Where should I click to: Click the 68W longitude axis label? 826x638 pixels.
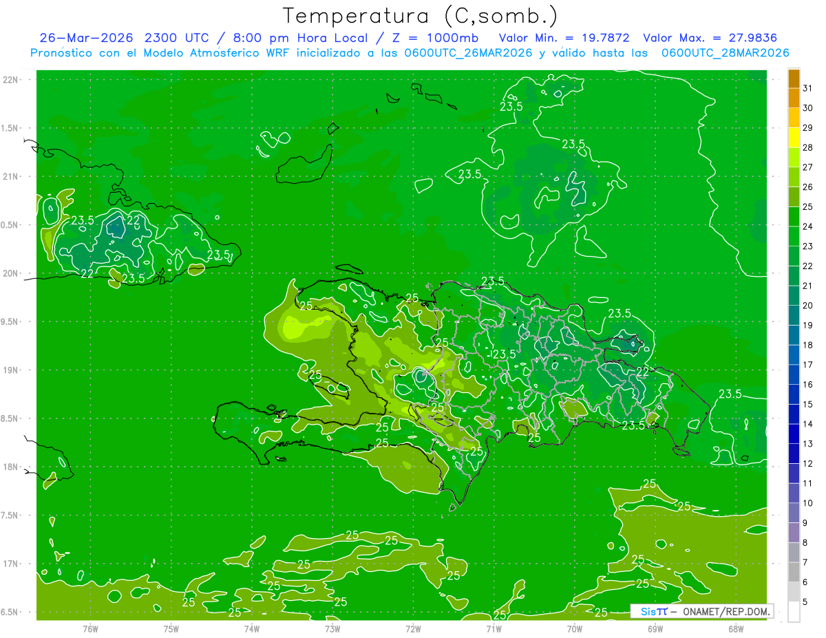pos(736,628)
